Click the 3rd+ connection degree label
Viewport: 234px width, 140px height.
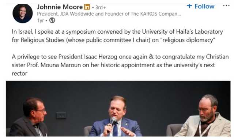pos(101,7)
